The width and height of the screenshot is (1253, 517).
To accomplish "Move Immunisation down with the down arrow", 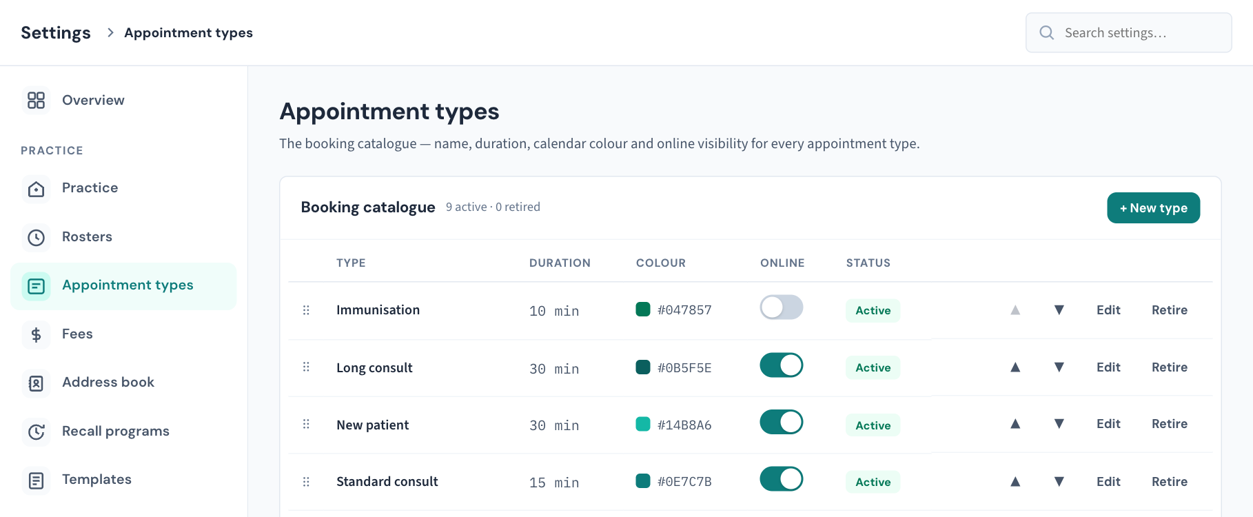I will [x=1059, y=310].
